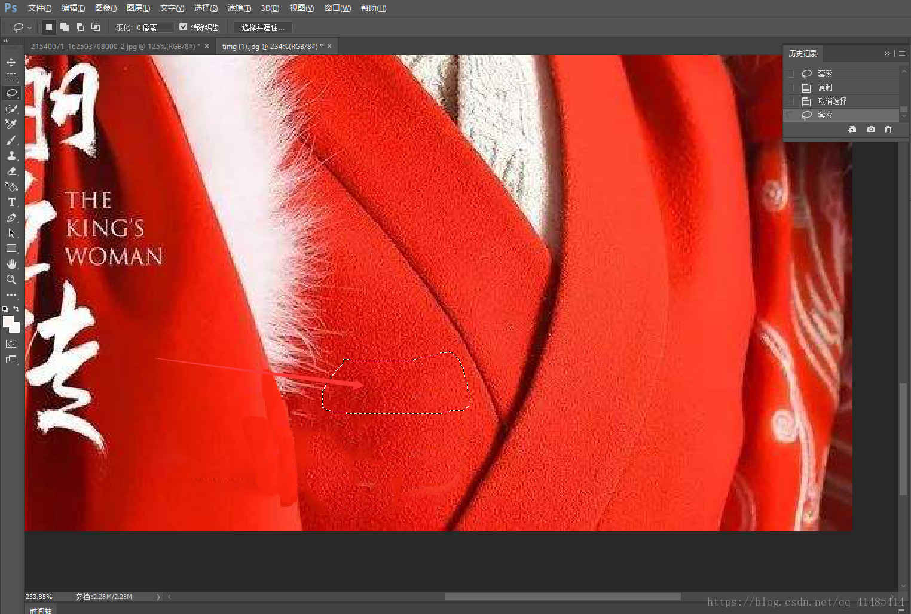Select the Quick Selection tool
911x614 pixels.
[x=11, y=109]
